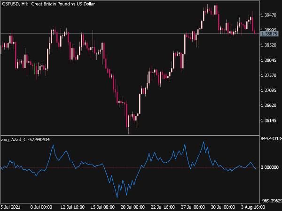Click the 1.38520 price axis label
This screenshot has height=211, width=282.
(x=268, y=45)
